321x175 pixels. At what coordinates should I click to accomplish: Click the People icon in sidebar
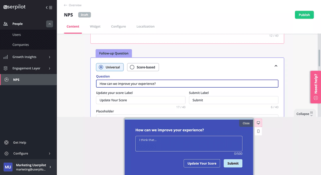click(6, 24)
